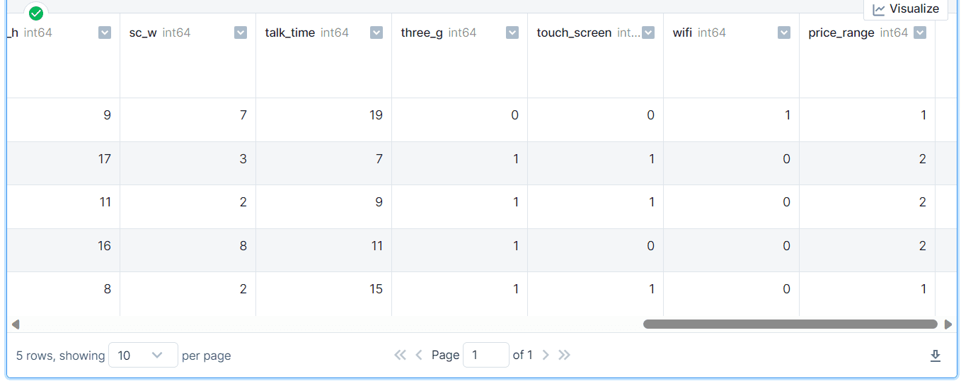961x381 pixels.
Task: Click the green checkmark status icon
Action: tap(36, 13)
